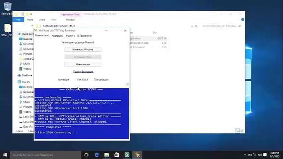Click the volume icon in the system tray
The width and height of the screenshot is (283, 159).
click(260, 155)
